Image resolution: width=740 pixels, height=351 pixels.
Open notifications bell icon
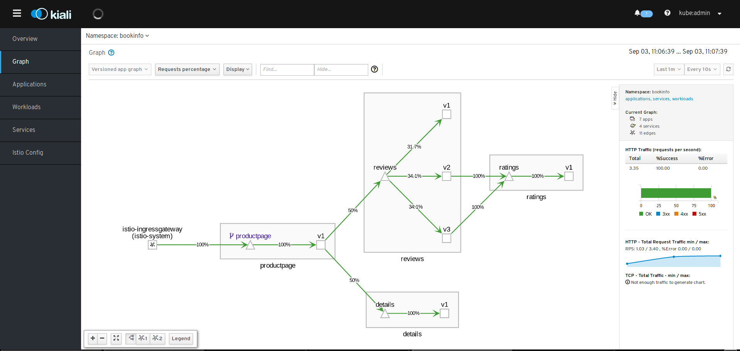(637, 13)
